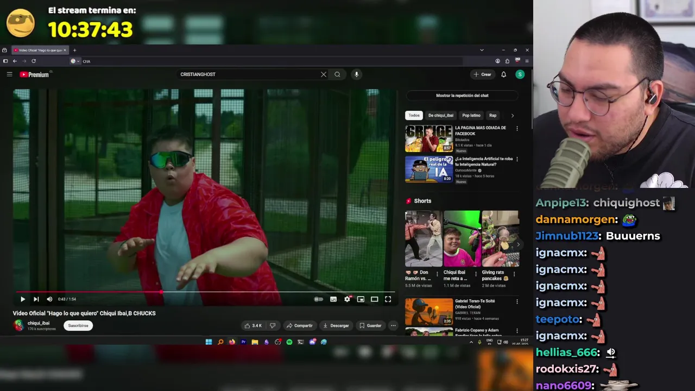Select the De chiqui_ibai filter chip
This screenshot has height=391, width=695.
[x=440, y=115]
